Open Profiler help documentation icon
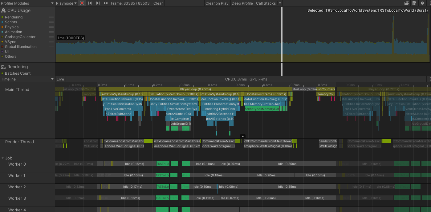The image size is (431, 212). 422,3
